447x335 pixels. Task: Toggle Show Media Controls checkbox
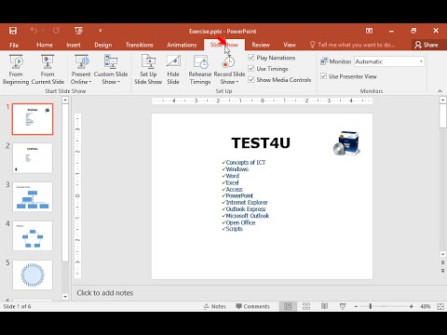(x=251, y=80)
